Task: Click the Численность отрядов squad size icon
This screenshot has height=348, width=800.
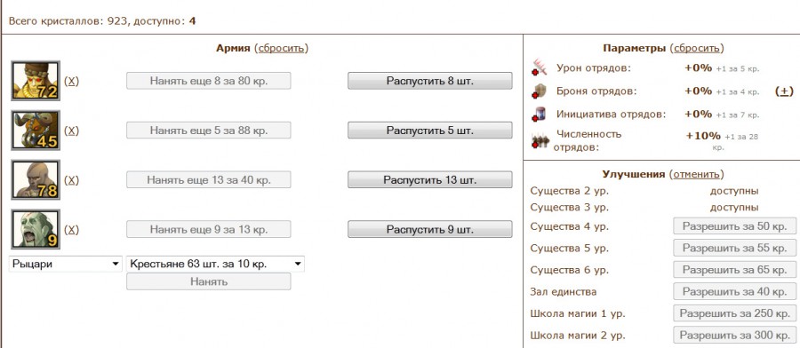Action: tap(540, 140)
